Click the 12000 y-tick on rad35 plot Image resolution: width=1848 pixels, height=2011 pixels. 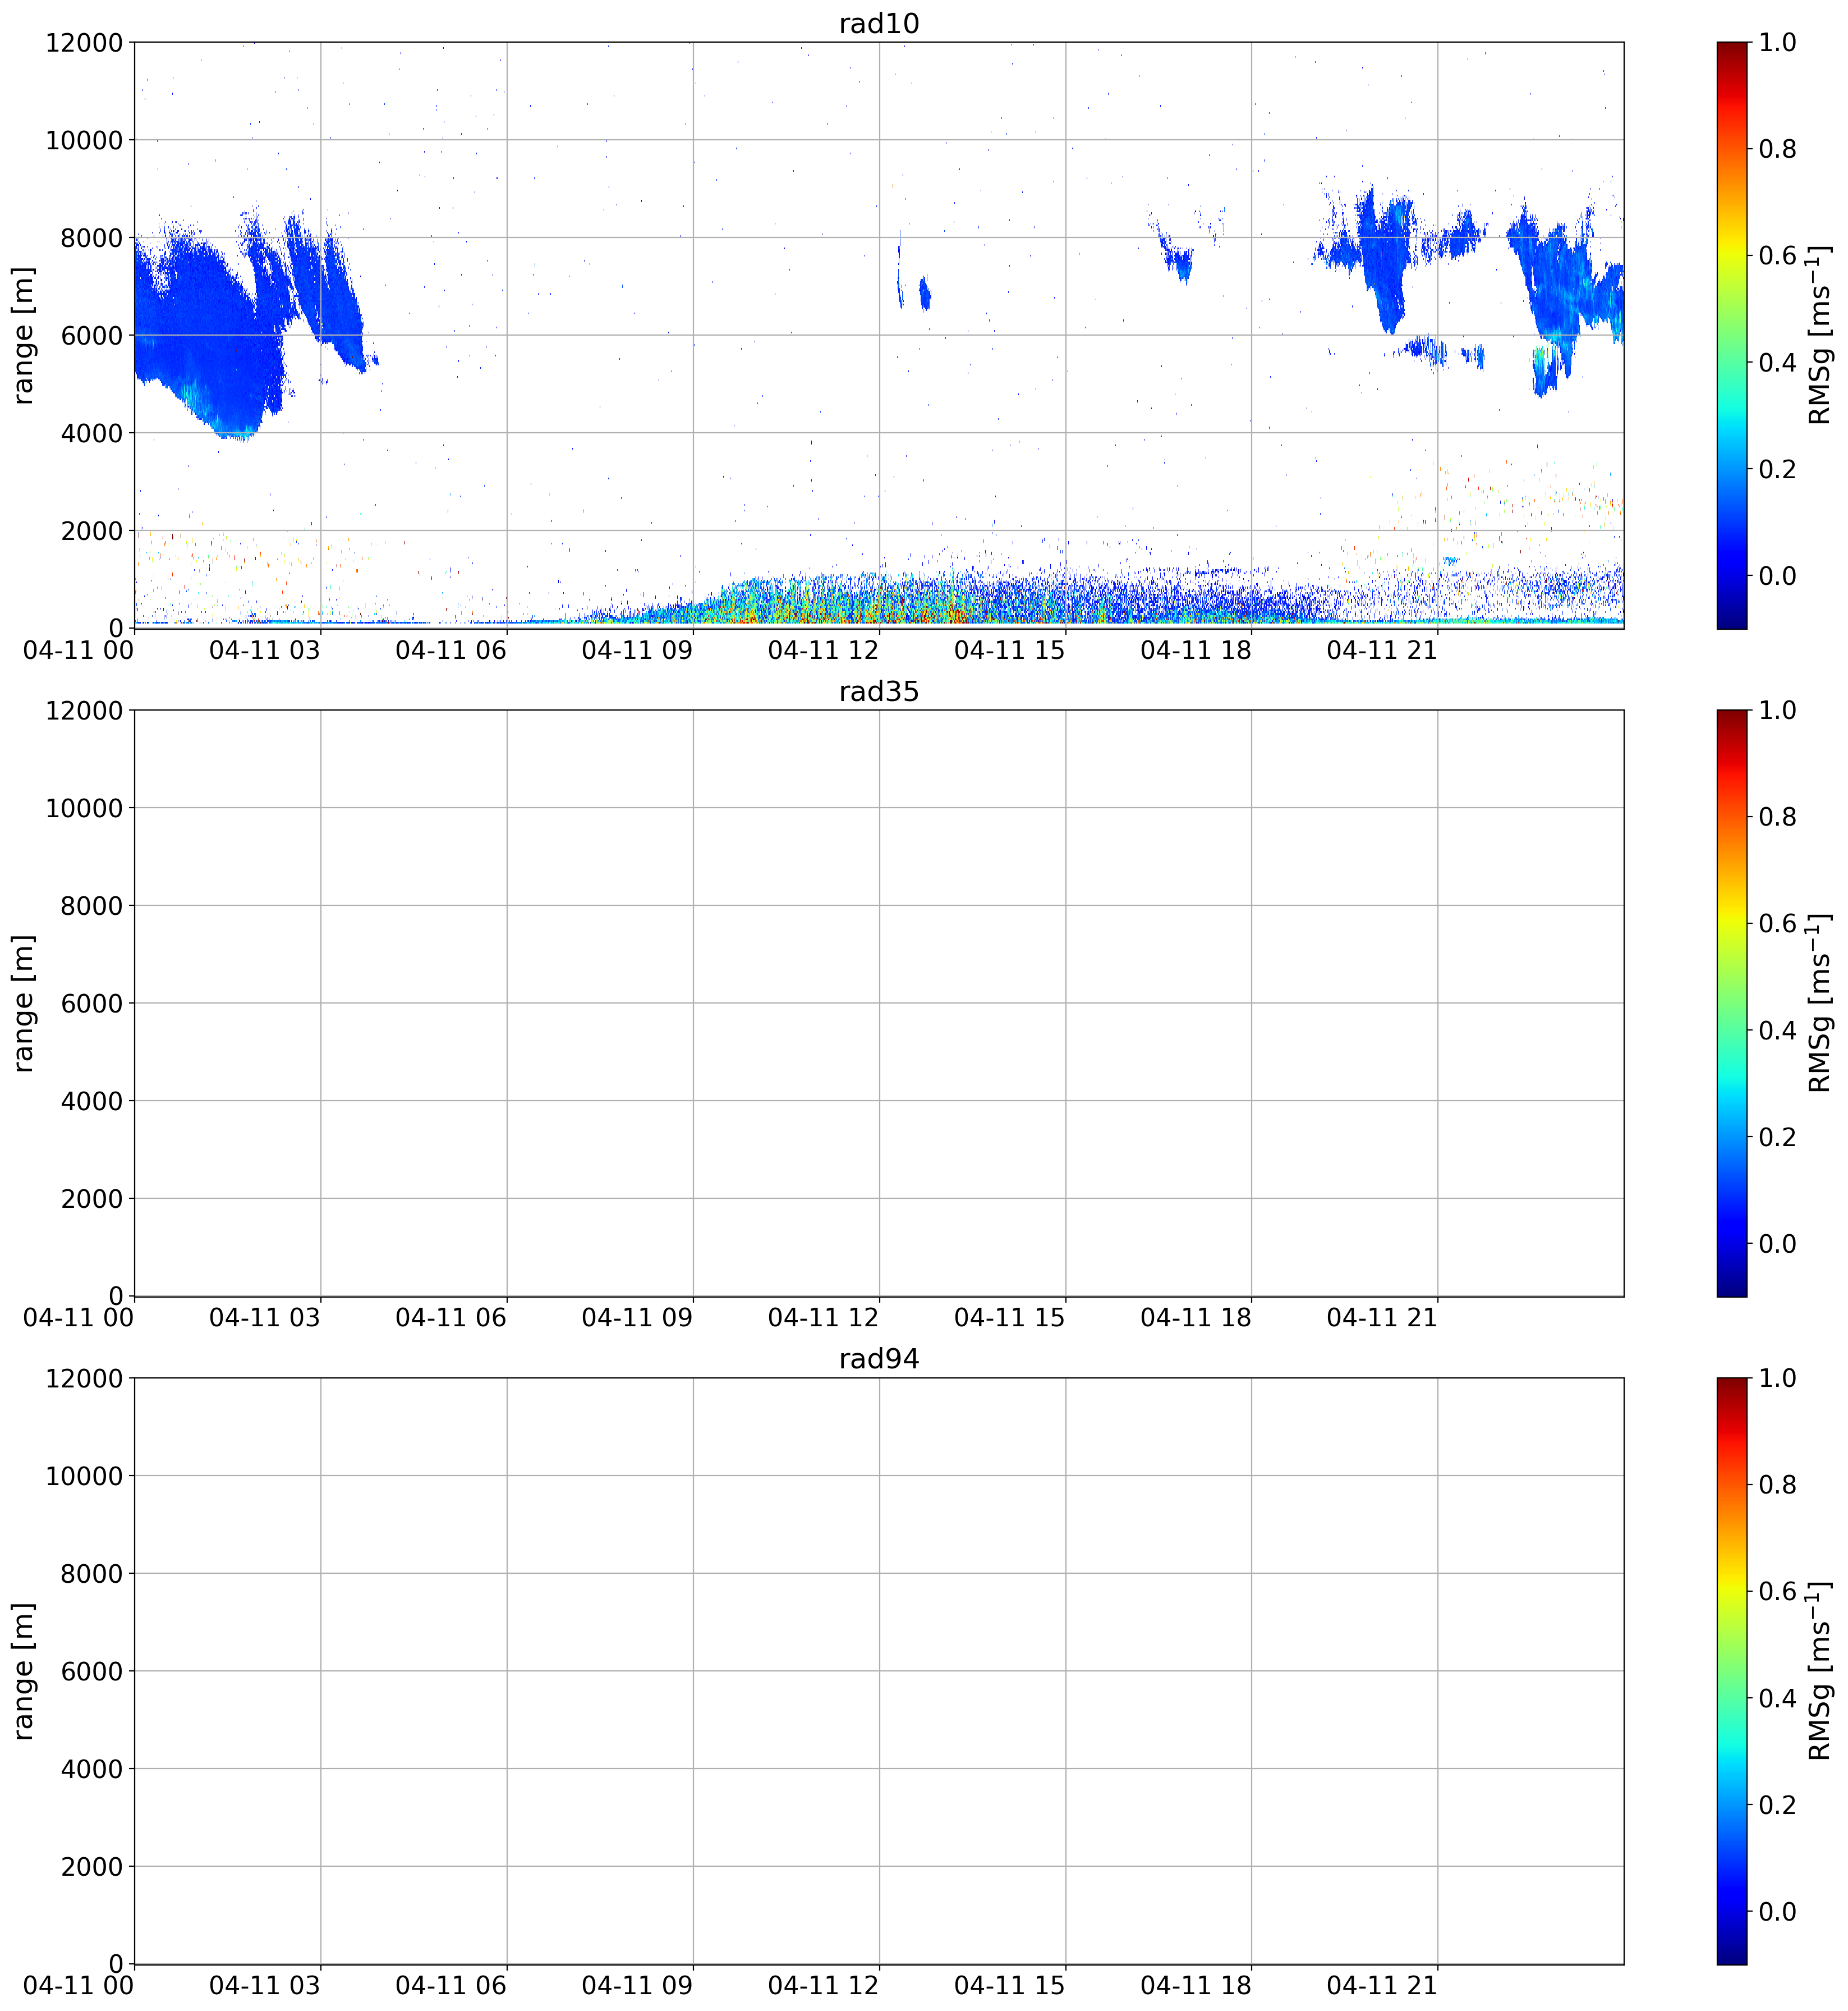pyautogui.click(x=84, y=711)
